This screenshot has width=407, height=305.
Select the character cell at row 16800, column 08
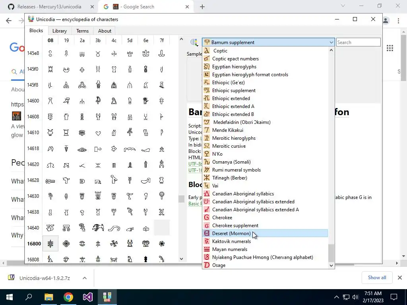50,243
